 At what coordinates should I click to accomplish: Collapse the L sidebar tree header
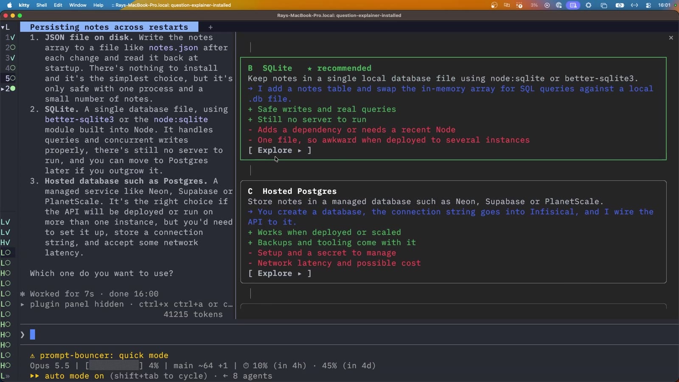coord(5,27)
